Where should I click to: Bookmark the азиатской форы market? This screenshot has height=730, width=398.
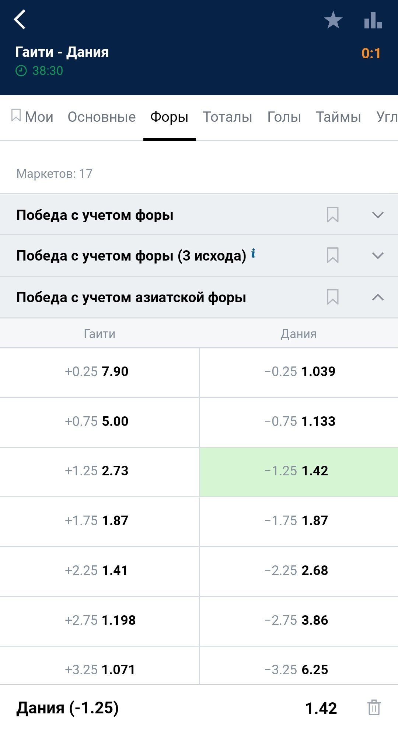333,297
